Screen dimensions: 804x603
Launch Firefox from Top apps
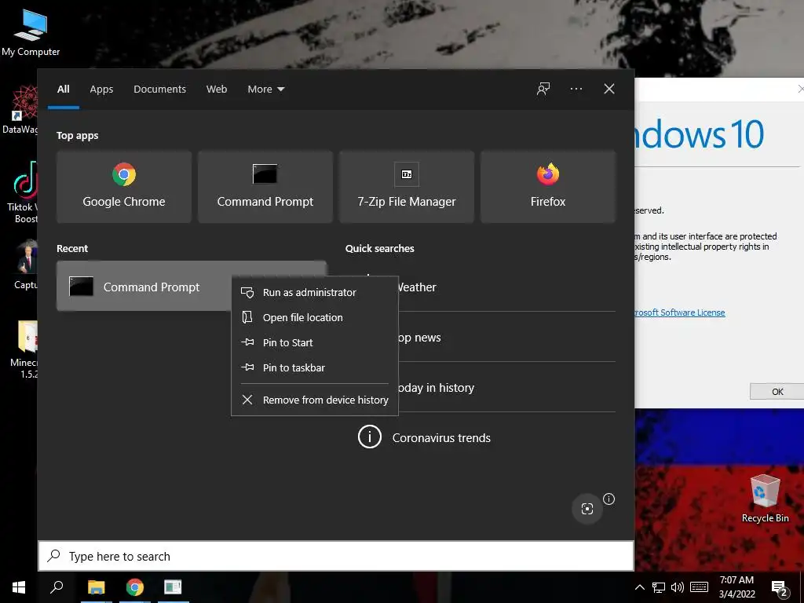click(547, 187)
